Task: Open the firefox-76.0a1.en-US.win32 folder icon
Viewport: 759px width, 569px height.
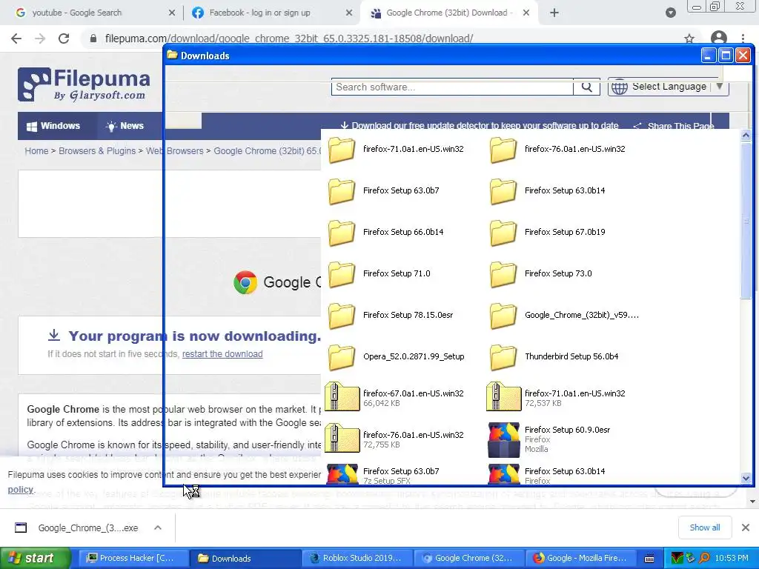Action: (x=503, y=150)
